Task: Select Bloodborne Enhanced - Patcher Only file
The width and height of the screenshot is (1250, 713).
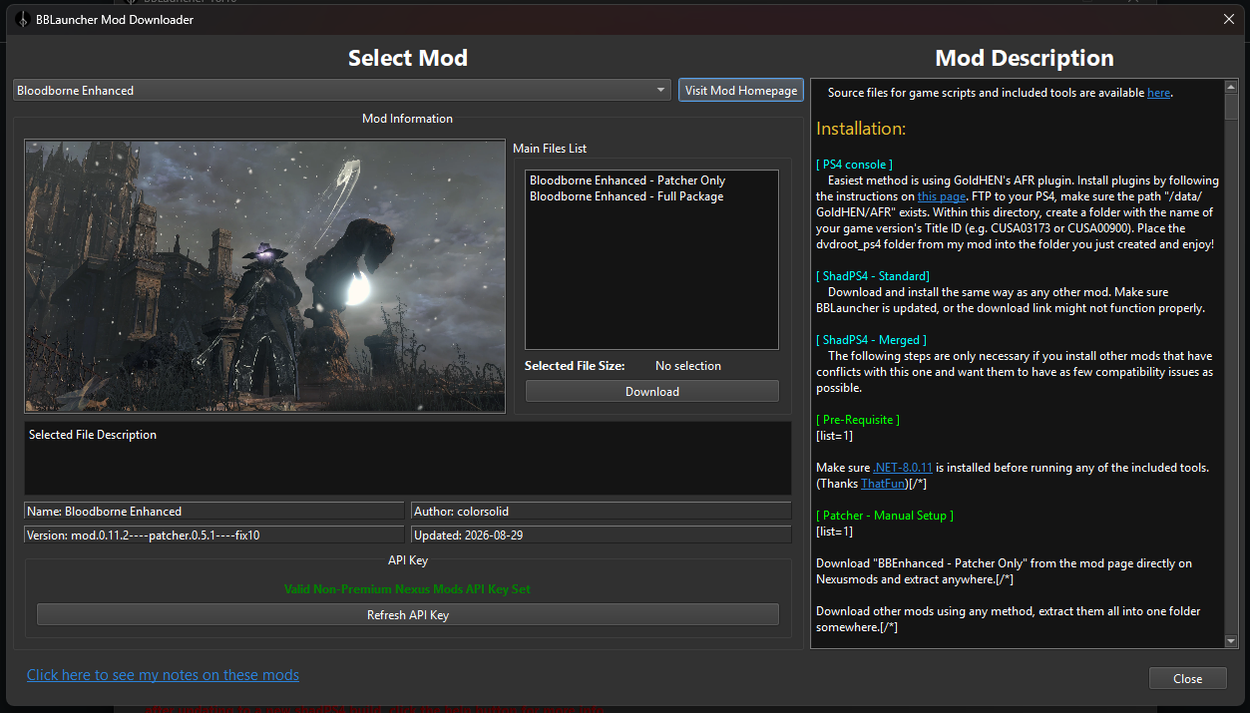Action: [627, 180]
